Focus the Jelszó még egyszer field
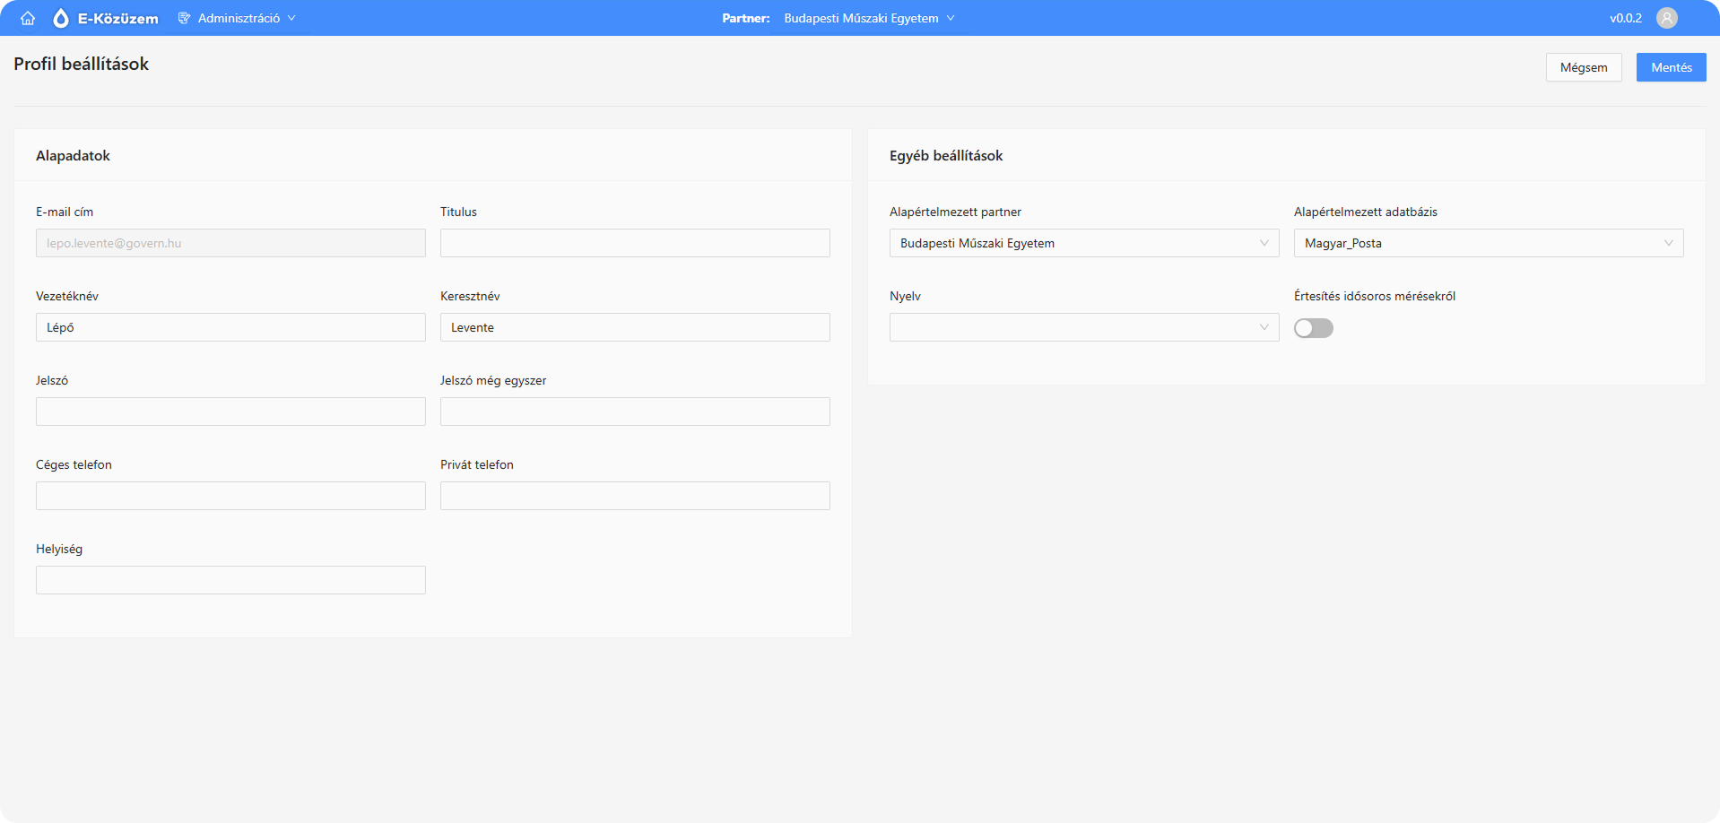 [635, 411]
